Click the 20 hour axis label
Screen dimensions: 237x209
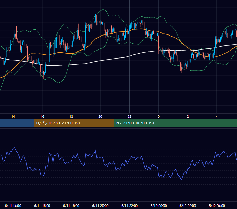click(100, 117)
